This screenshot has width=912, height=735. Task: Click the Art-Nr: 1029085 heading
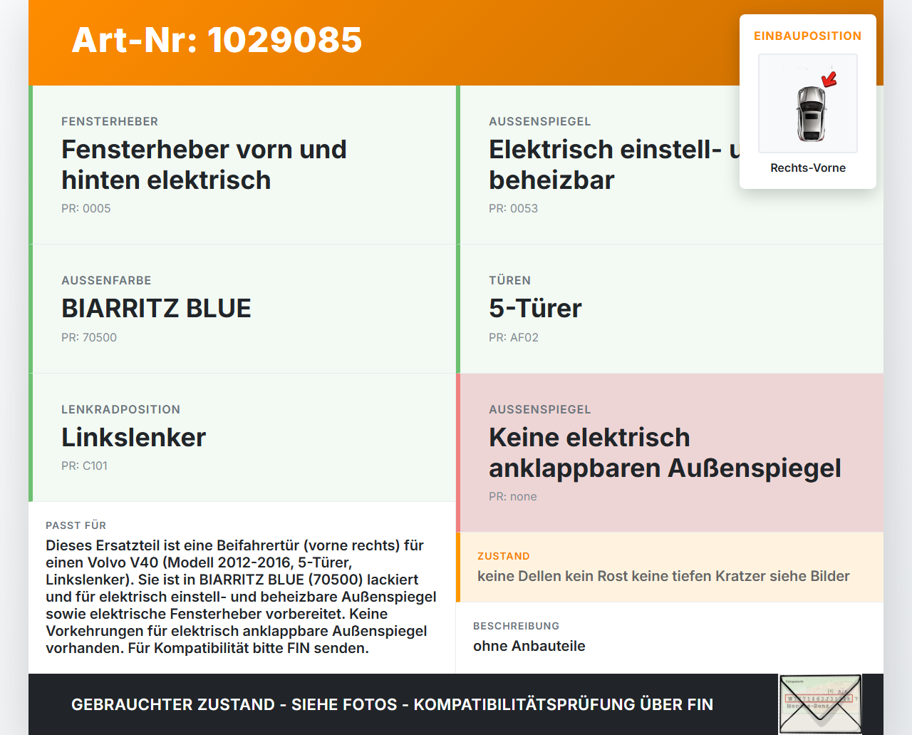[x=217, y=40]
